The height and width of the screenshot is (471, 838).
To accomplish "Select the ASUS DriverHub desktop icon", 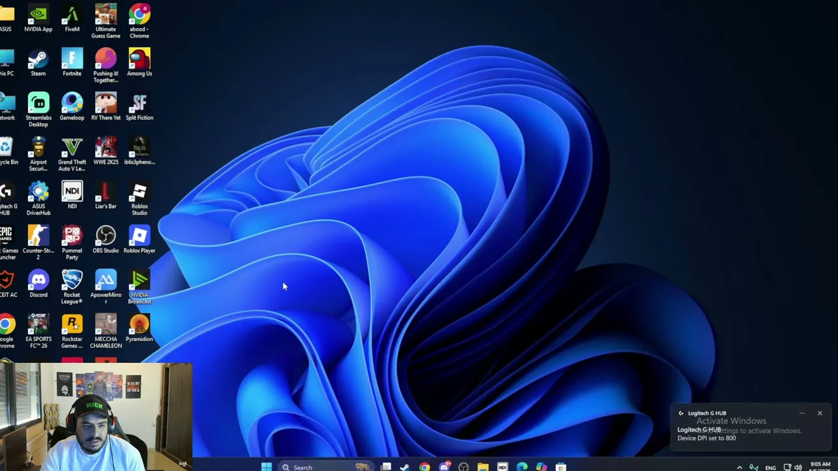I will click(x=38, y=198).
